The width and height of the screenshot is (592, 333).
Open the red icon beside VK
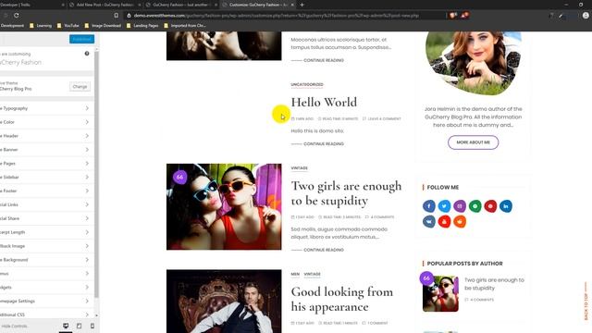[444, 222]
